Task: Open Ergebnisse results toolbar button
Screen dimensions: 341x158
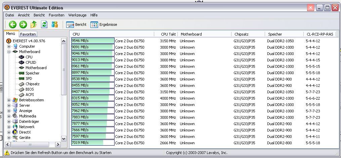Action: point(104,25)
